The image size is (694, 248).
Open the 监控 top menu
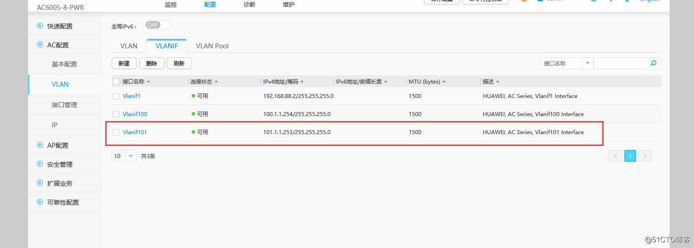[171, 5]
